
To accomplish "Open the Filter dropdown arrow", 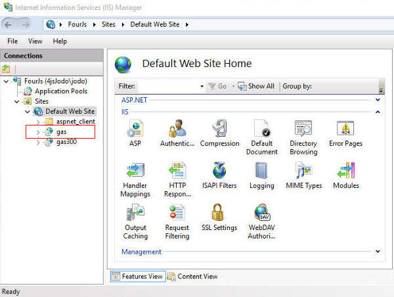I will point(202,87).
